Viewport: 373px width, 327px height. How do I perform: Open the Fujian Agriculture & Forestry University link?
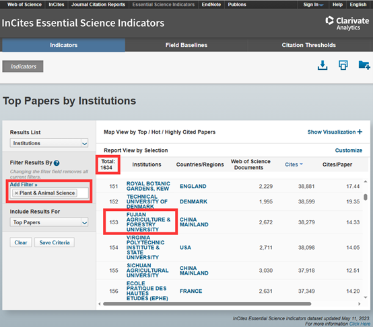point(148,222)
